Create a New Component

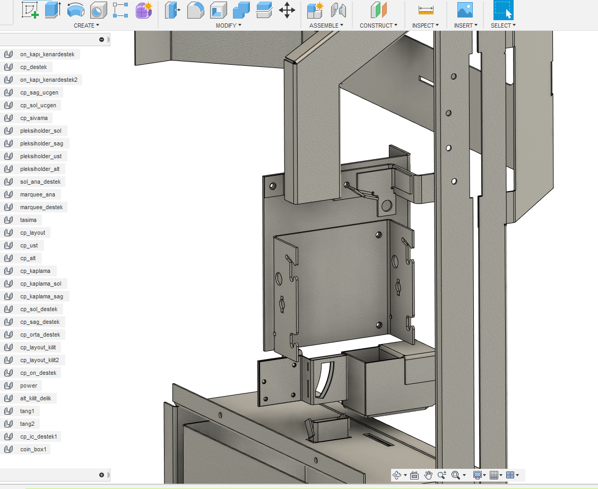315,10
